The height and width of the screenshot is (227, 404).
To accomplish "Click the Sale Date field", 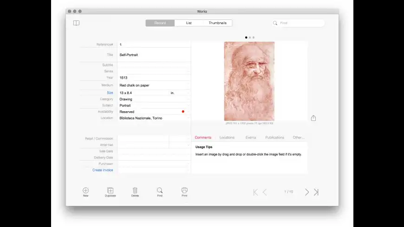I will tap(154, 151).
